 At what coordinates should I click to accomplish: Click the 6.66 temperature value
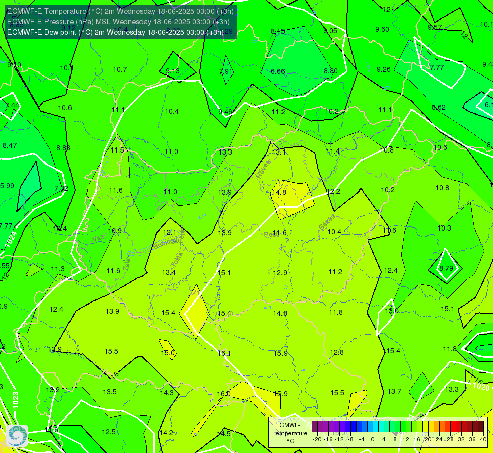[278, 71]
